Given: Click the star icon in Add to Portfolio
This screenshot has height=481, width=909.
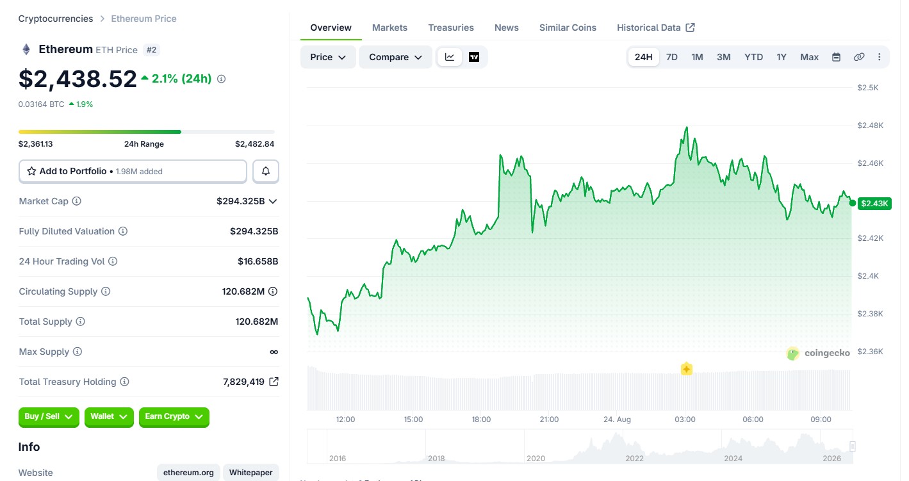Looking at the screenshot, I should (x=31, y=171).
